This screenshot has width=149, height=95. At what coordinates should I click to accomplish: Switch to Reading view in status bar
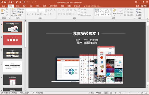(x=116, y=93)
